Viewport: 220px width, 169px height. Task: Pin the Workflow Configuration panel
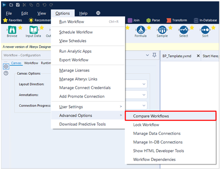click(x=155, y=55)
